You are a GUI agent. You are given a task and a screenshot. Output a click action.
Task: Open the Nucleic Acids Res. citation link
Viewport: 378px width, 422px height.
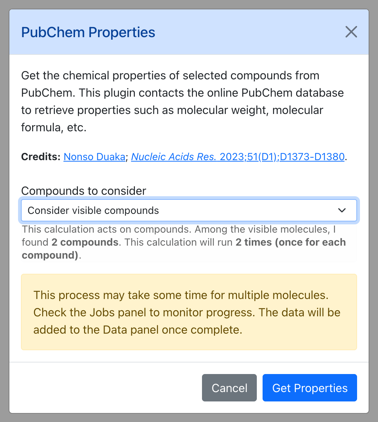(x=238, y=157)
